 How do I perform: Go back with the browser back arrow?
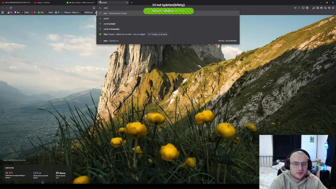tap(3, 8)
